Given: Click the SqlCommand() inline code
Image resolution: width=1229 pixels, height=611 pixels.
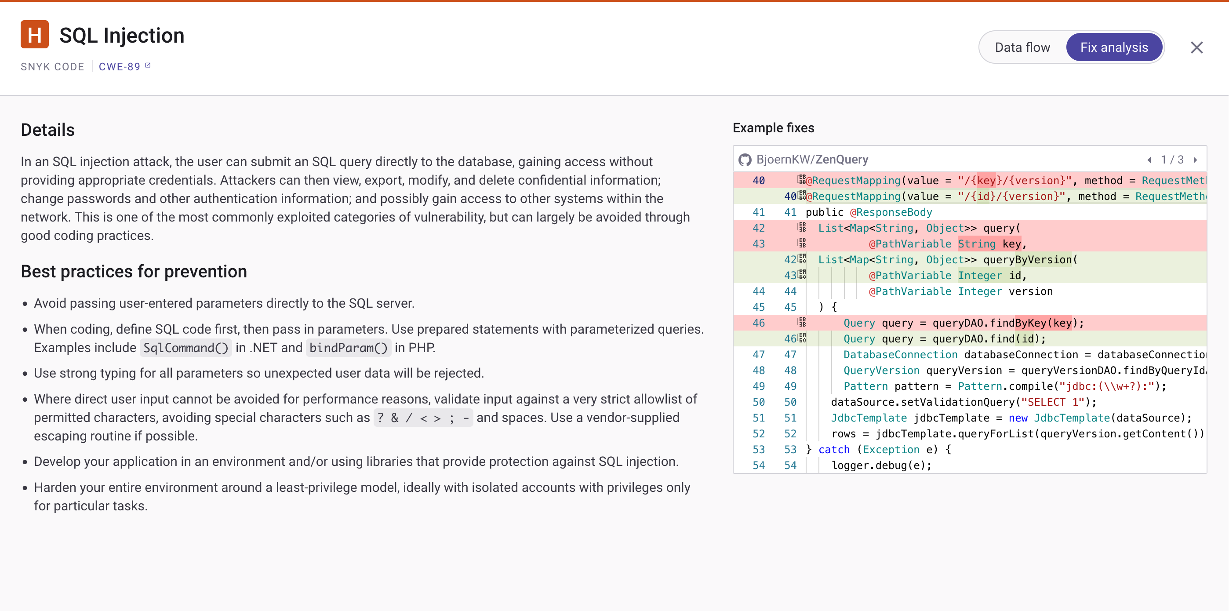Looking at the screenshot, I should click(185, 348).
